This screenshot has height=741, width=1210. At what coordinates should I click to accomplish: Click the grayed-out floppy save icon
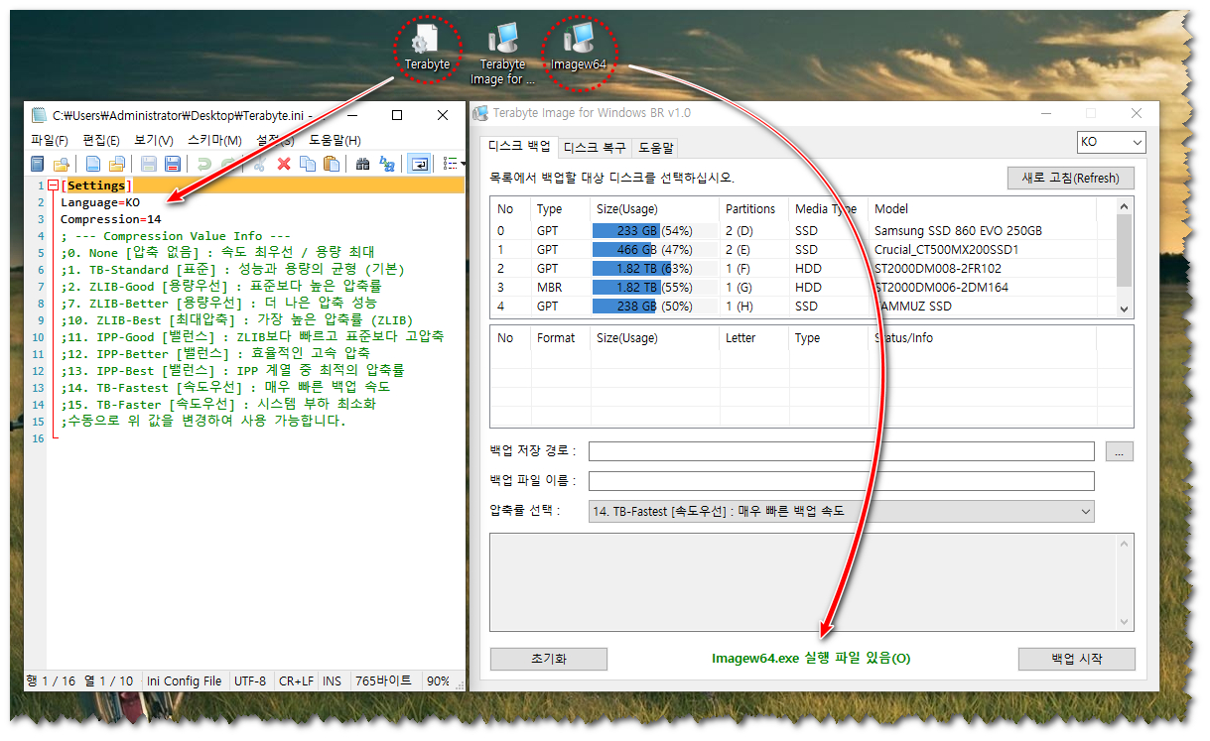pyautogui.click(x=149, y=164)
